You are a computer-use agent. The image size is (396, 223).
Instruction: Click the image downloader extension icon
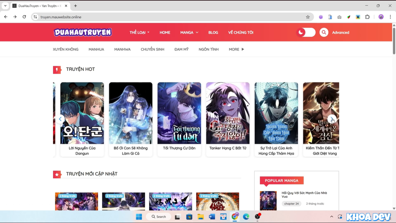pos(358,17)
